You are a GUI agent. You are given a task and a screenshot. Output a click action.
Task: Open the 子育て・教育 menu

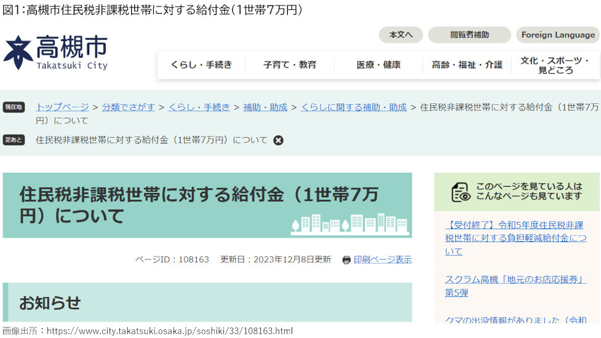290,65
